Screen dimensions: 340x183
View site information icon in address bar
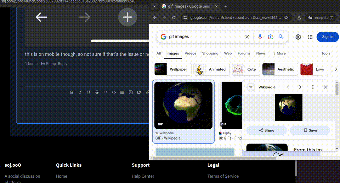185,18
